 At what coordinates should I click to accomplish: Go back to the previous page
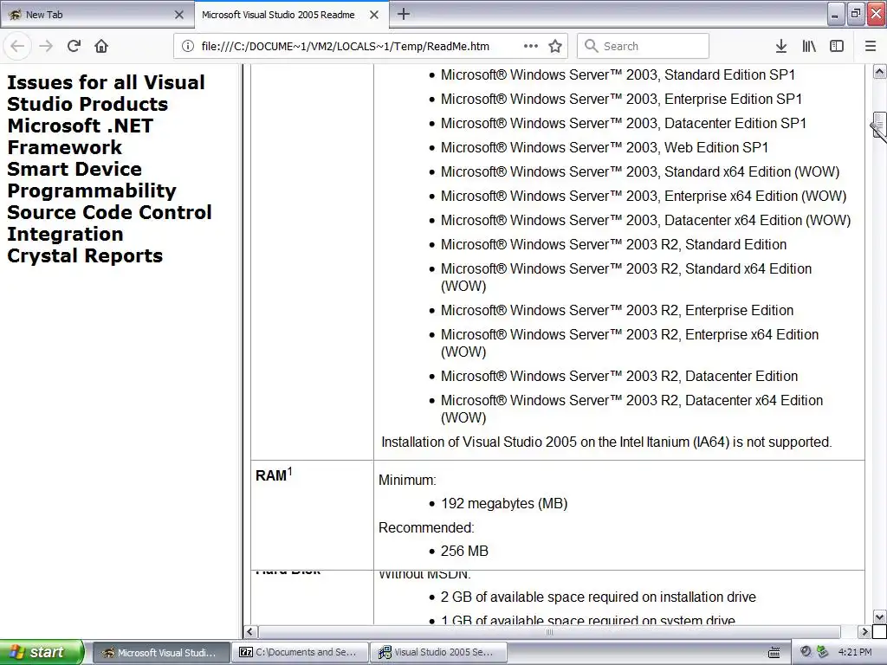coord(17,46)
